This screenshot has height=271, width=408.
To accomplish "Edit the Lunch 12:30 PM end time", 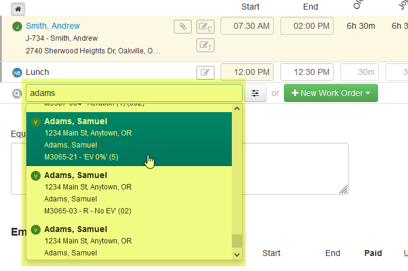I will click(x=307, y=73).
